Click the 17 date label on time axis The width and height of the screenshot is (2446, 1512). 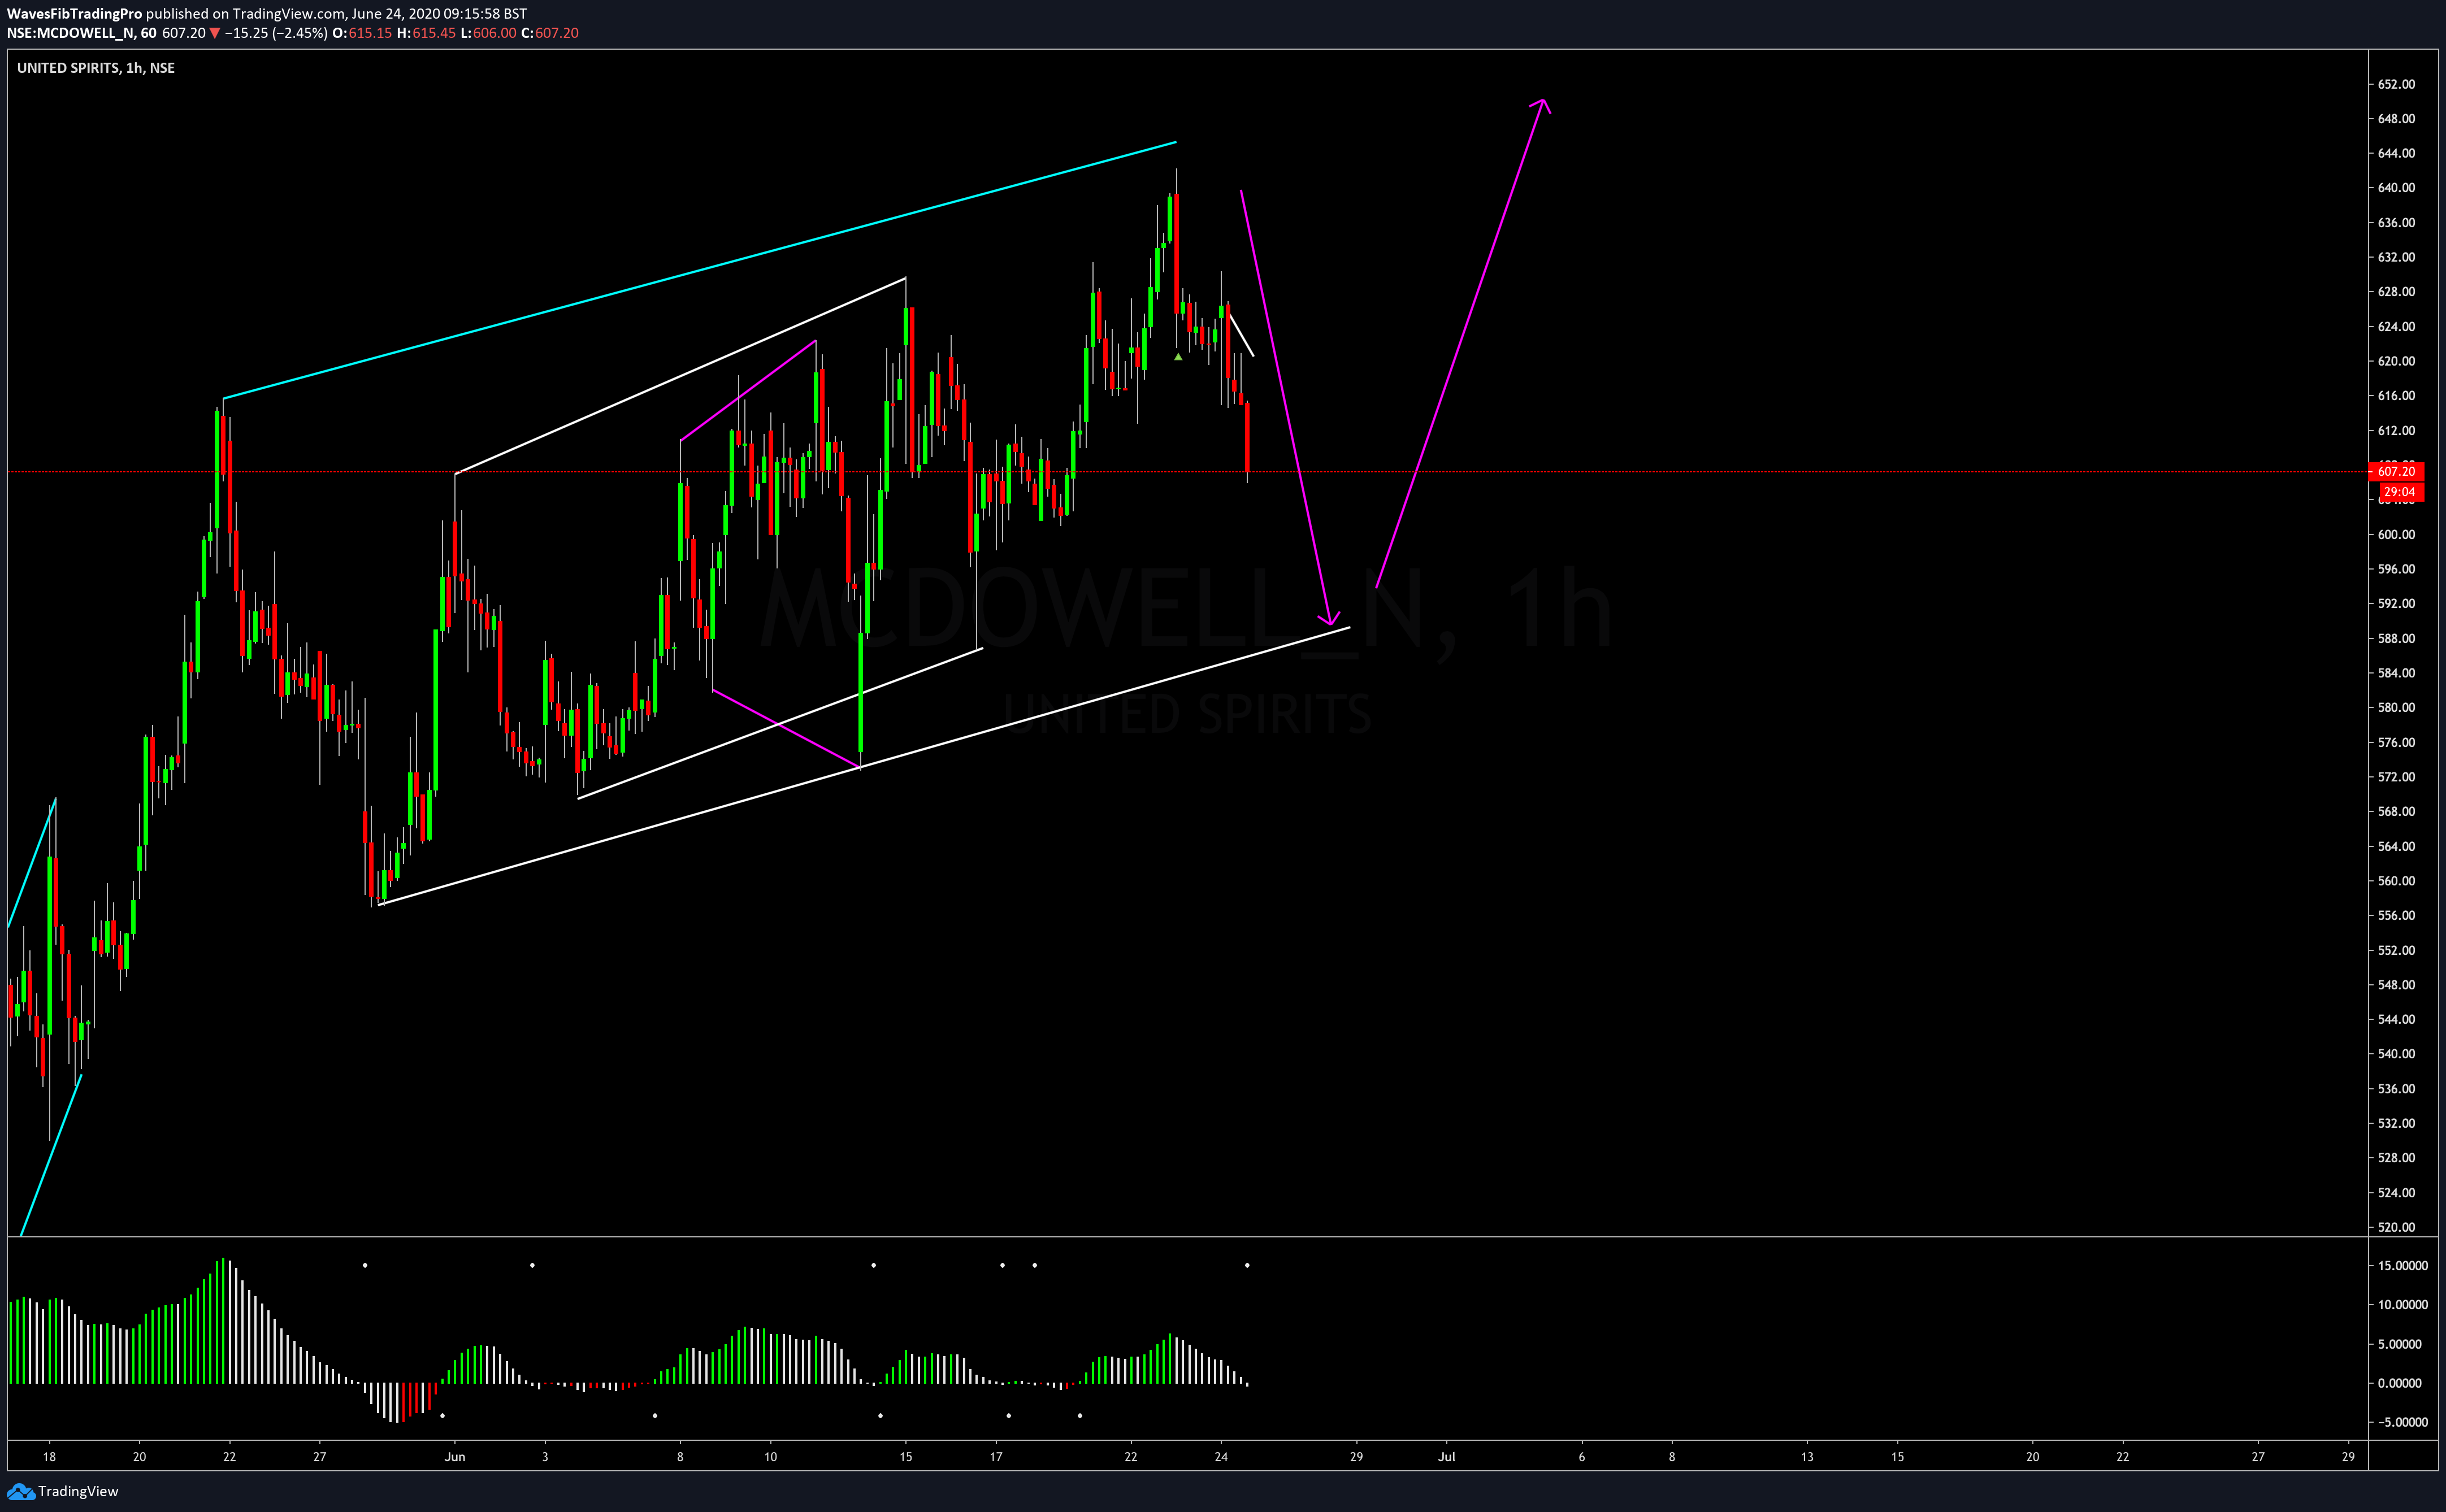(996, 1457)
